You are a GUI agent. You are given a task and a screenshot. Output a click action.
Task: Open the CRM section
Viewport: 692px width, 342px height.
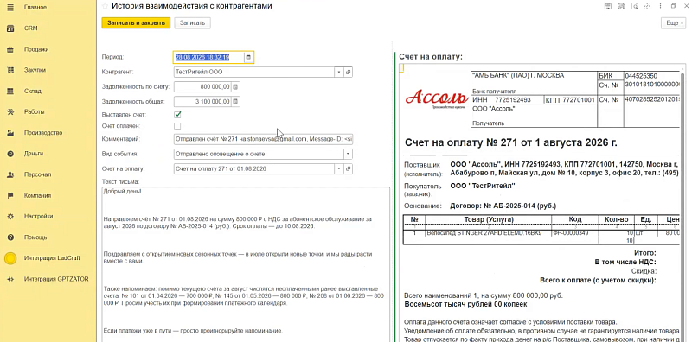[31, 28]
